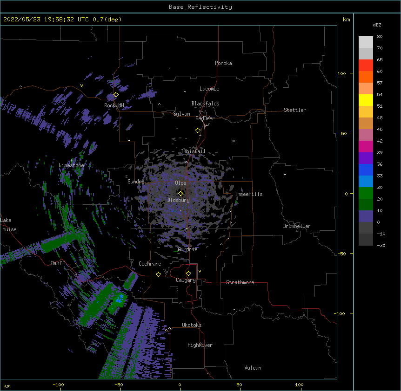The image size is (401, 391).
Task: Click the Innisfail town label
Action: point(193,151)
